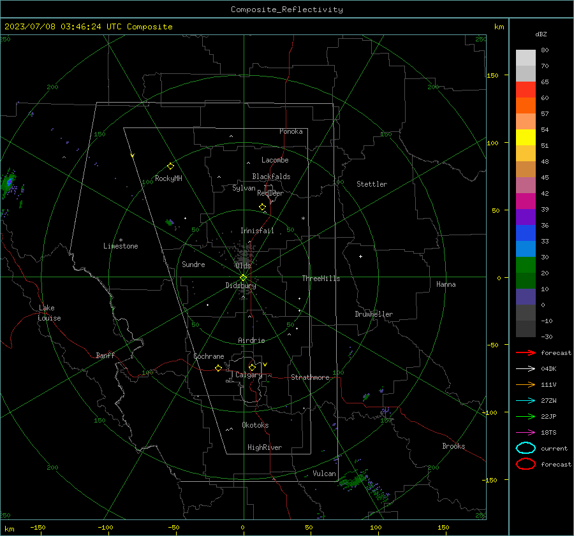574x536 pixels.
Task: Click the RockyMH label
Action: pyautogui.click(x=168, y=178)
